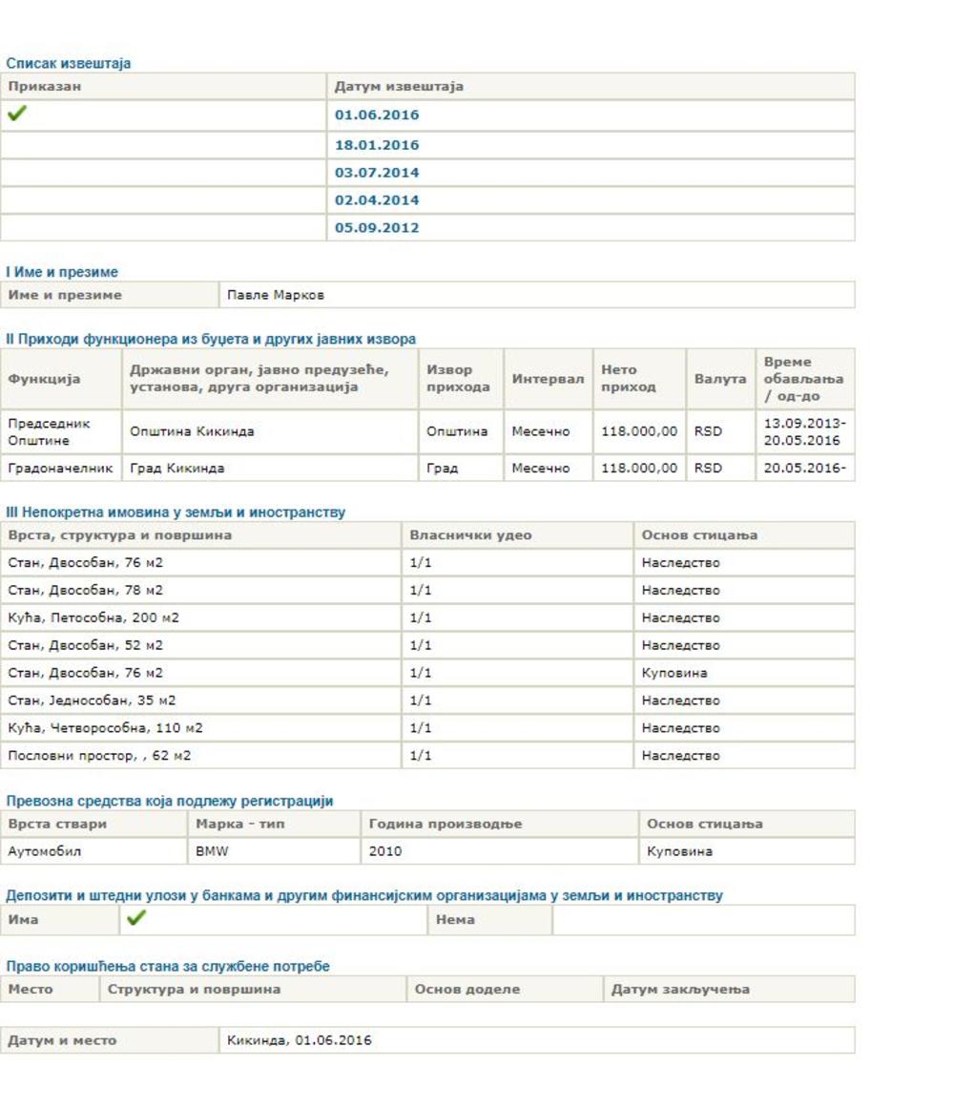
Task: Click the empty cell next to Нема
Action: 703,920
